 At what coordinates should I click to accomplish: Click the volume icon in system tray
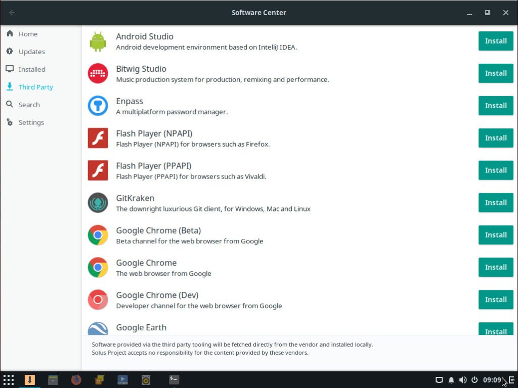[x=463, y=380]
